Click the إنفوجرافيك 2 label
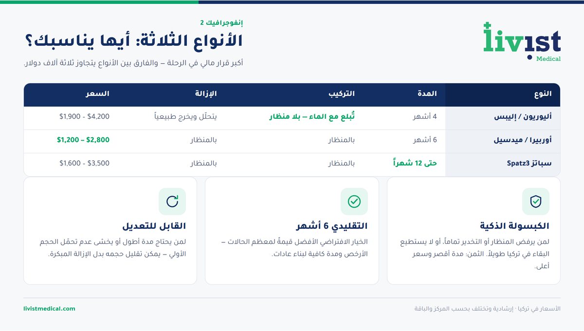 pos(221,23)
